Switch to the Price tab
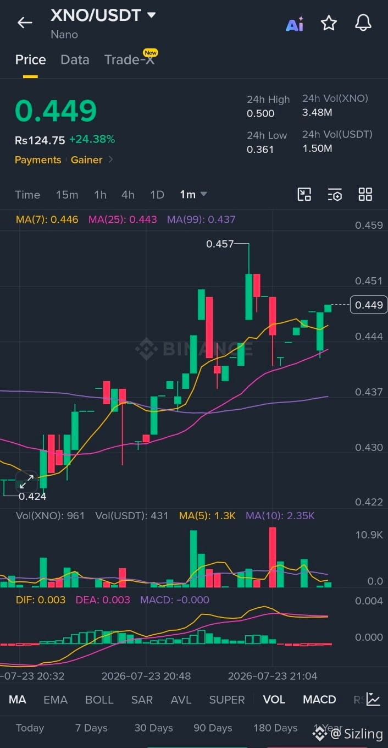 click(x=30, y=59)
